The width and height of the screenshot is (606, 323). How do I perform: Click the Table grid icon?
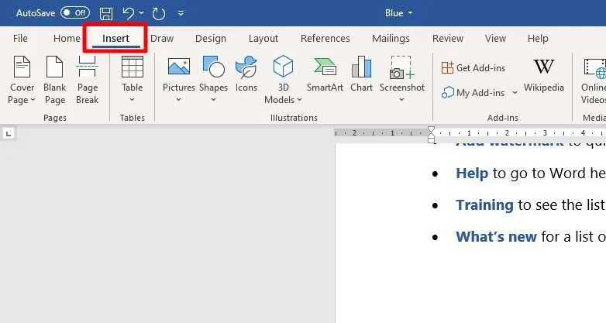coord(133,67)
